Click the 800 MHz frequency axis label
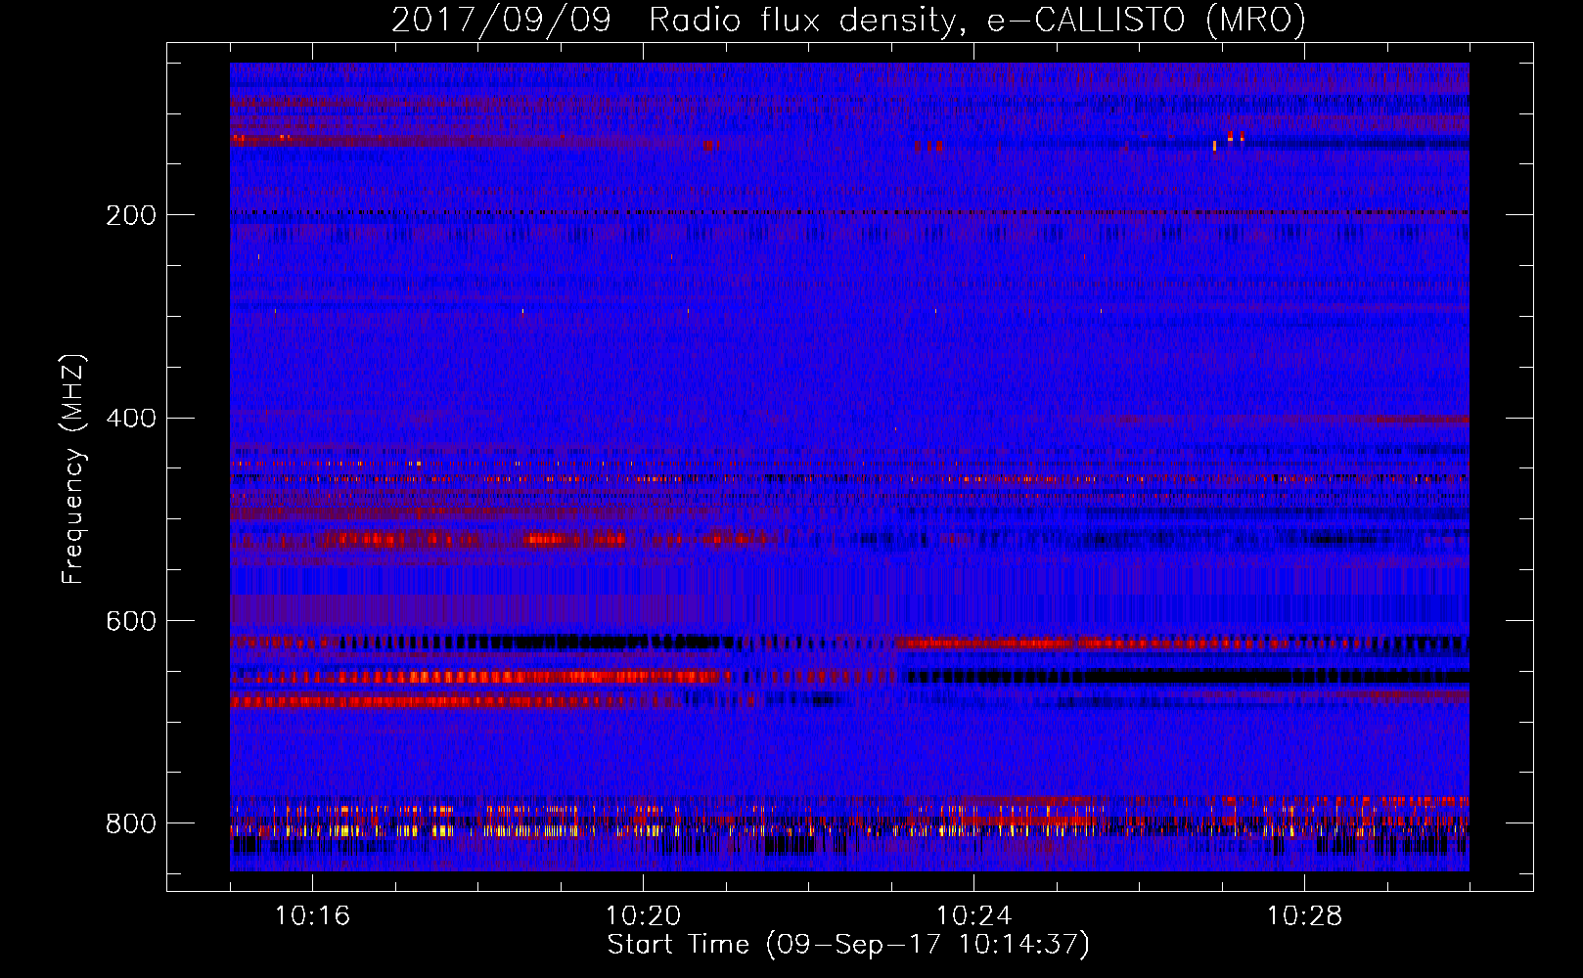This screenshot has width=1583, height=978. [130, 823]
